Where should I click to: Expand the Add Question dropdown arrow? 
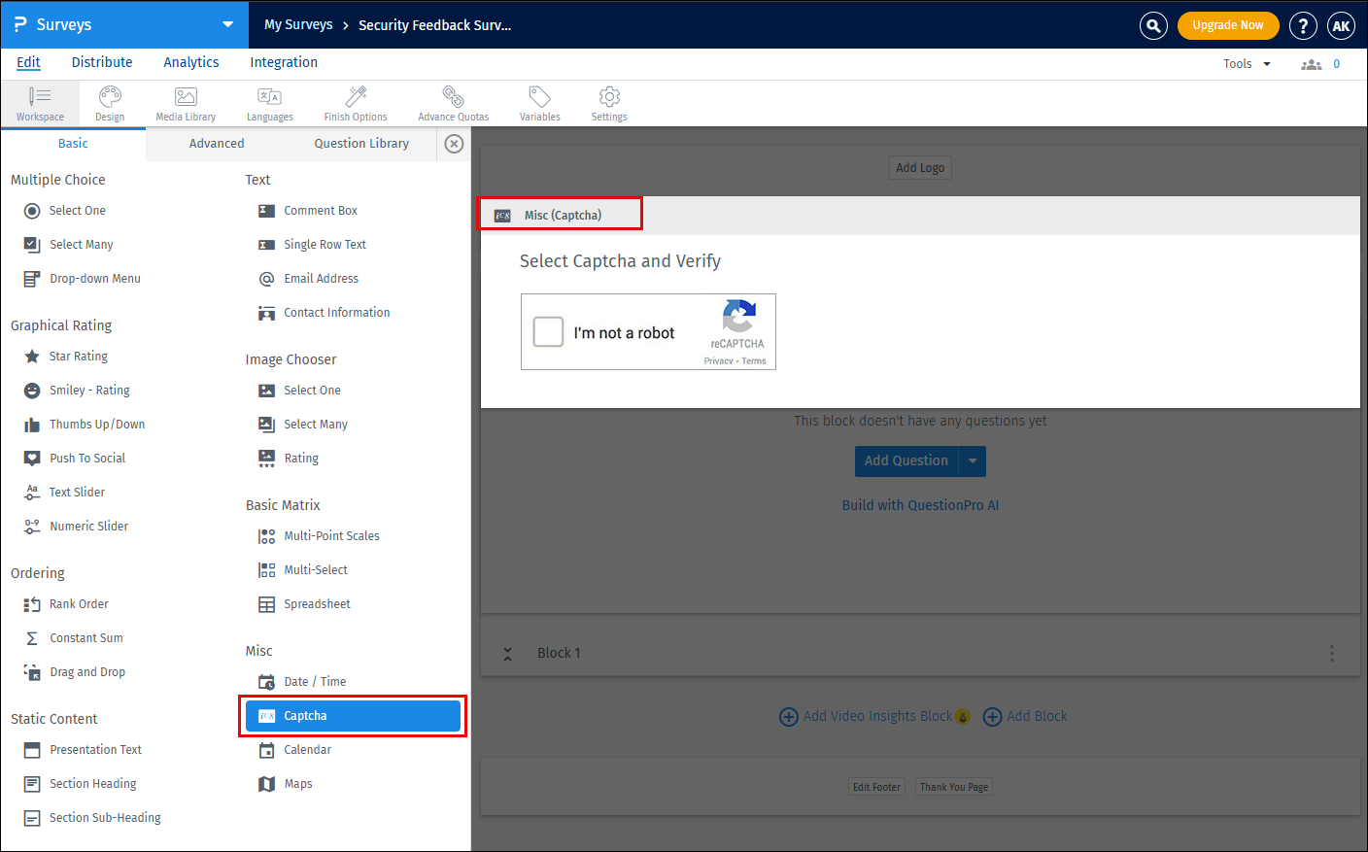(x=973, y=461)
